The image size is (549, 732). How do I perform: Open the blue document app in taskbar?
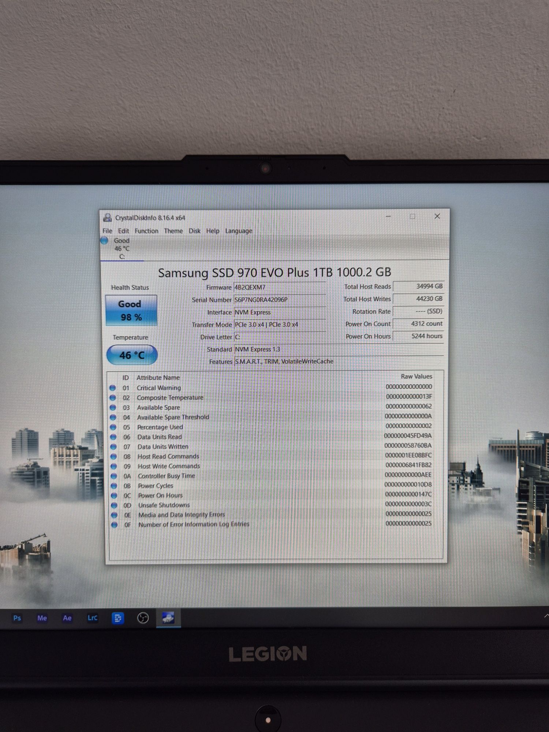tap(118, 618)
